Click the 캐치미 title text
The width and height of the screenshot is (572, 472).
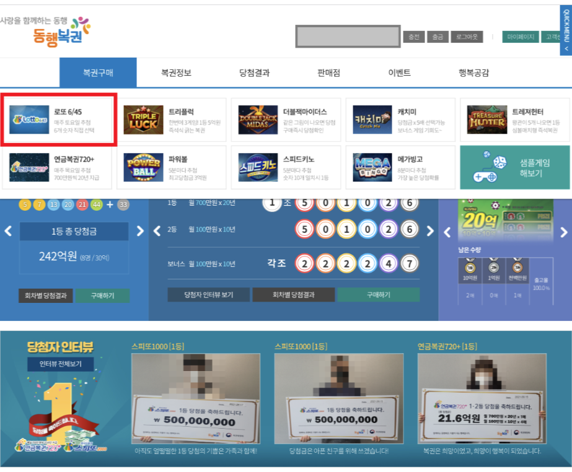[x=407, y=112]
